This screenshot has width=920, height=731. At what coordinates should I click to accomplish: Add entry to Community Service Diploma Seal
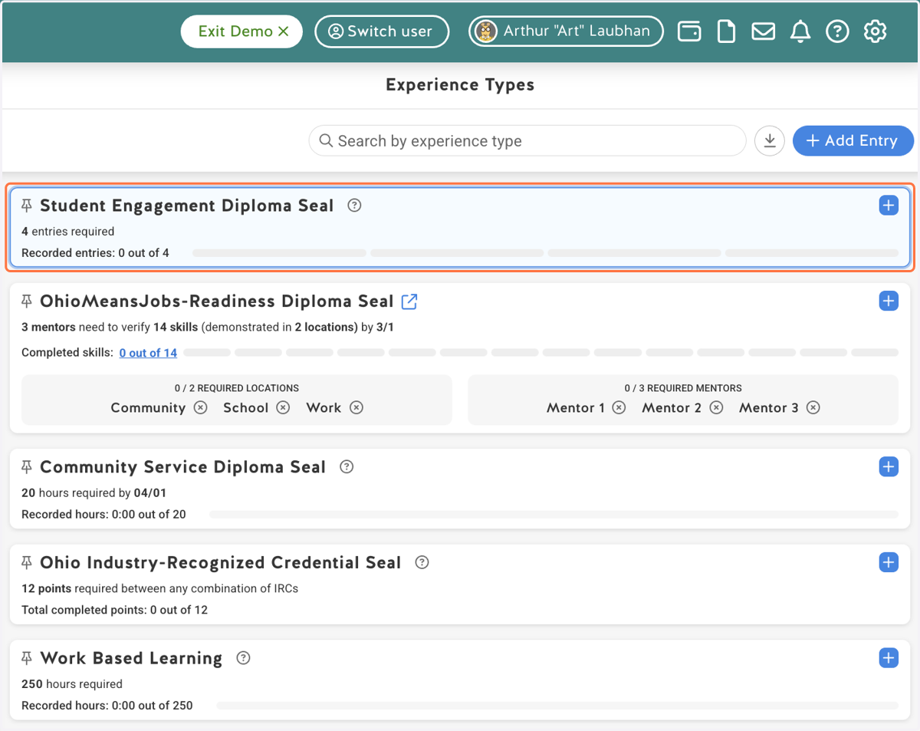tap(889, 466)
